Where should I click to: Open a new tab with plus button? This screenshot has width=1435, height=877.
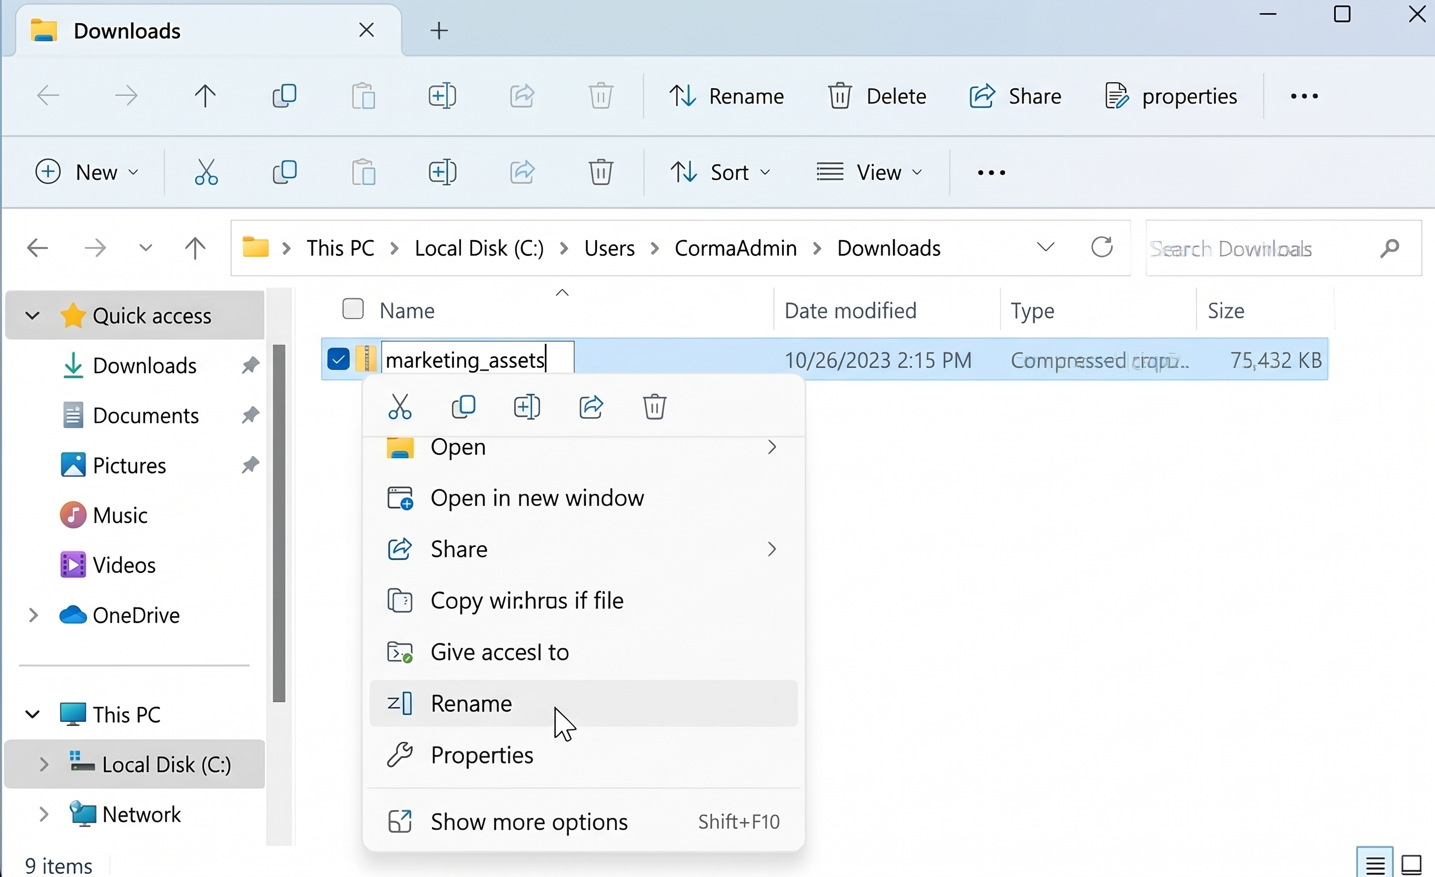(439, 30)
